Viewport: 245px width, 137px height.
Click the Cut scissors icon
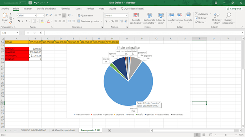pos(10,14)
